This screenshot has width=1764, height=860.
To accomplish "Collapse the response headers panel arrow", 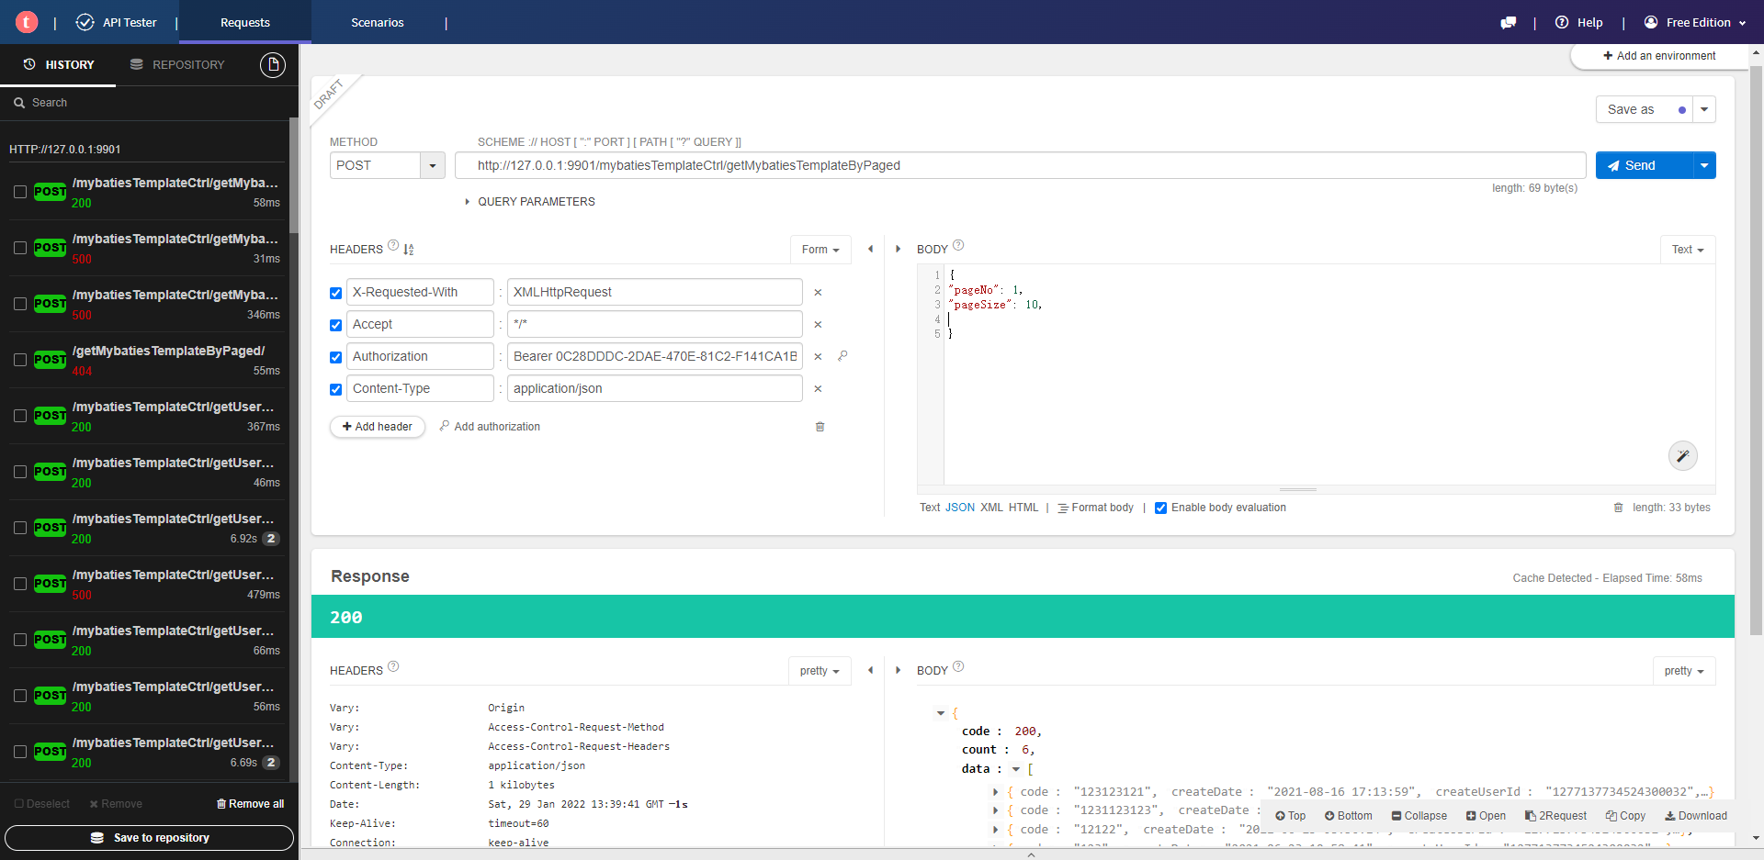I will pyautogui.click(x=871, y=670).
